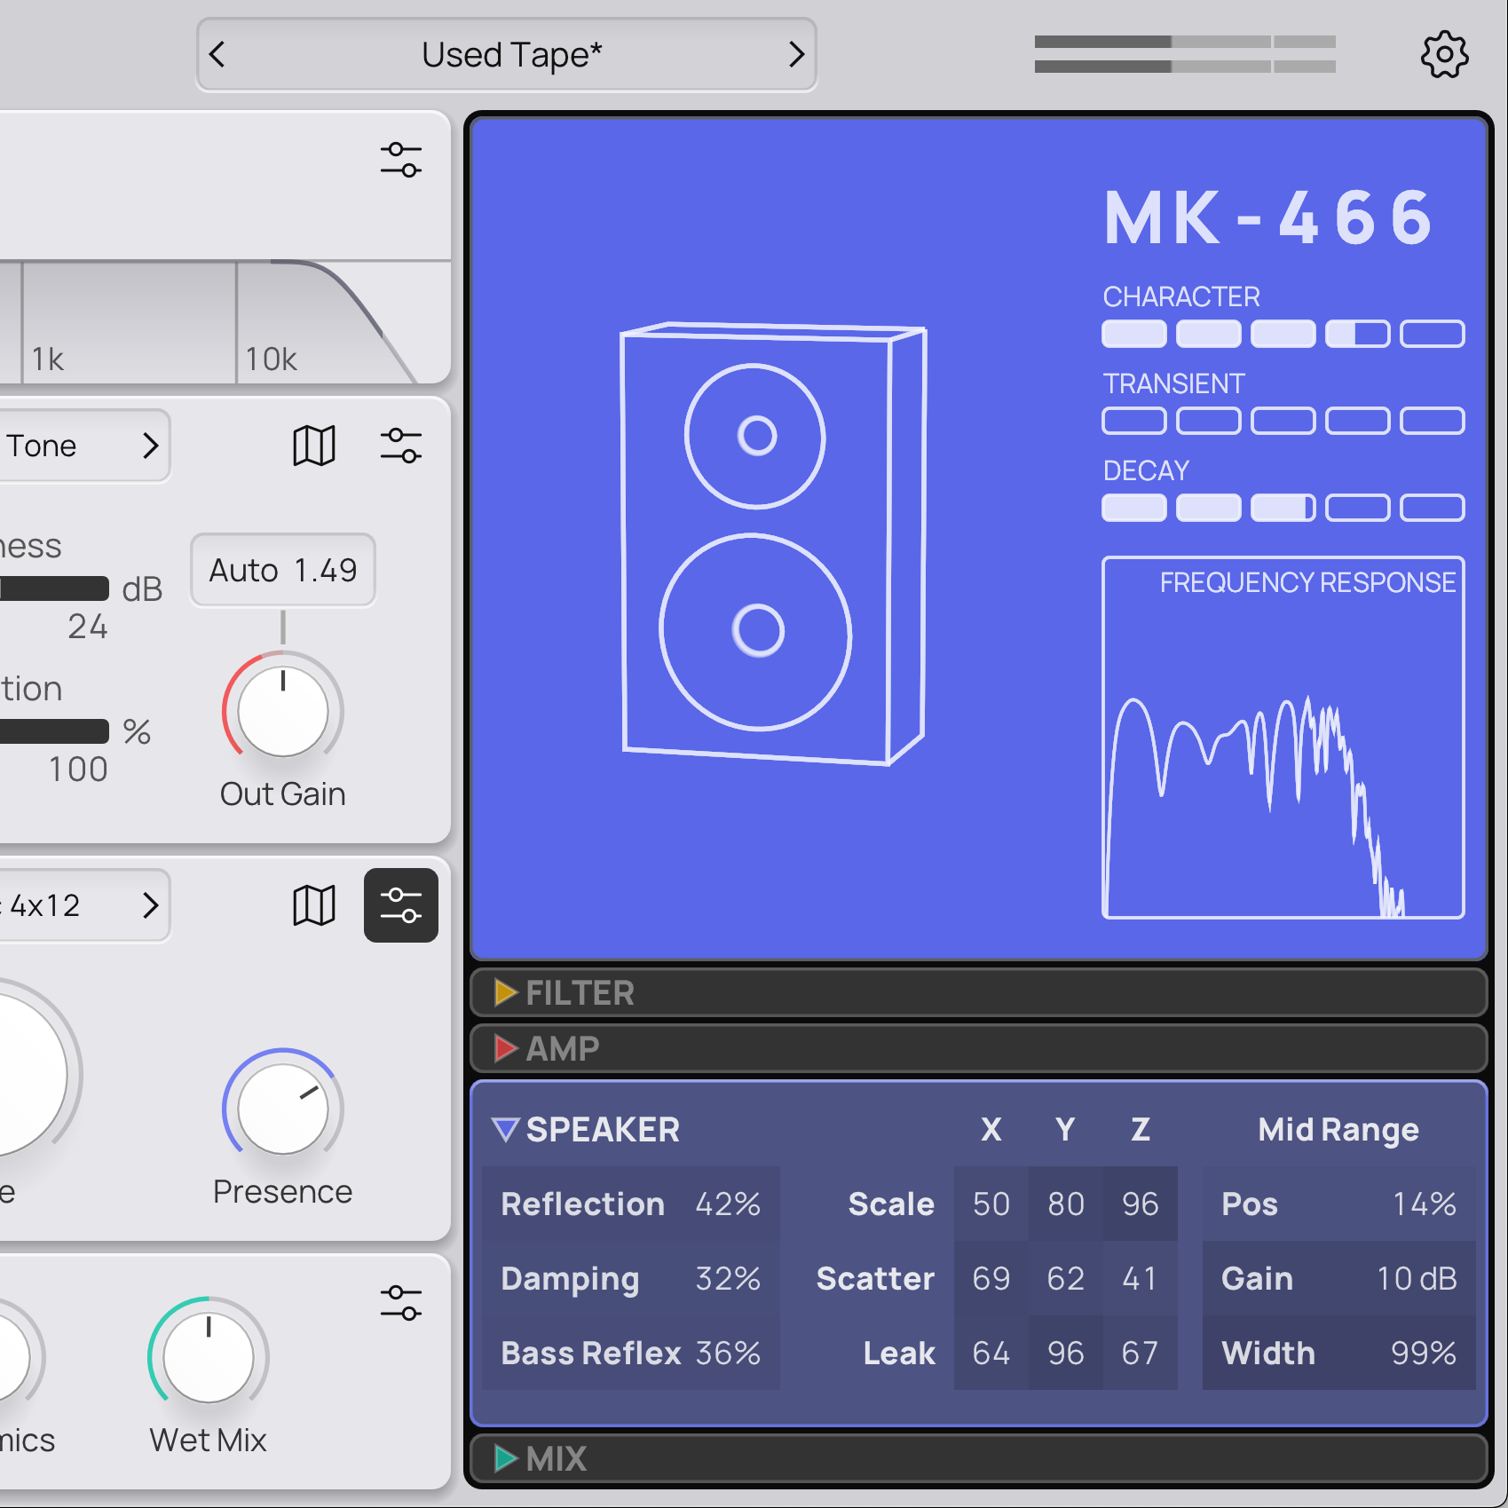Click the first TRANSIENT segment block
The image size is (1508, 1508).
pos(1133,421)
